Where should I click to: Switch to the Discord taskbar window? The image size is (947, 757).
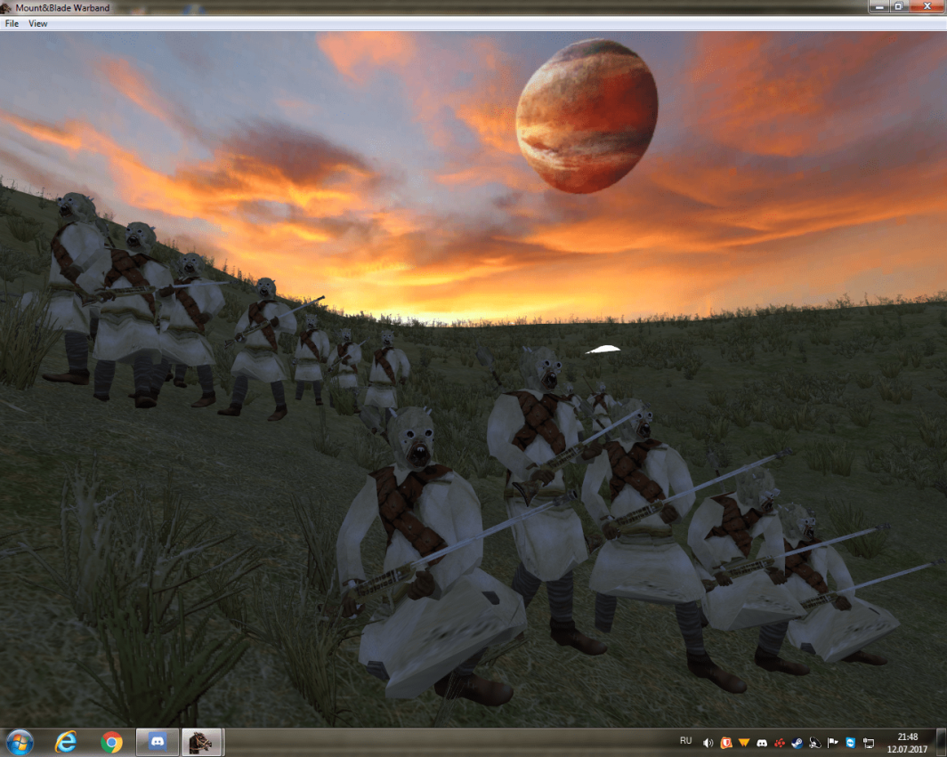[158, 742]
